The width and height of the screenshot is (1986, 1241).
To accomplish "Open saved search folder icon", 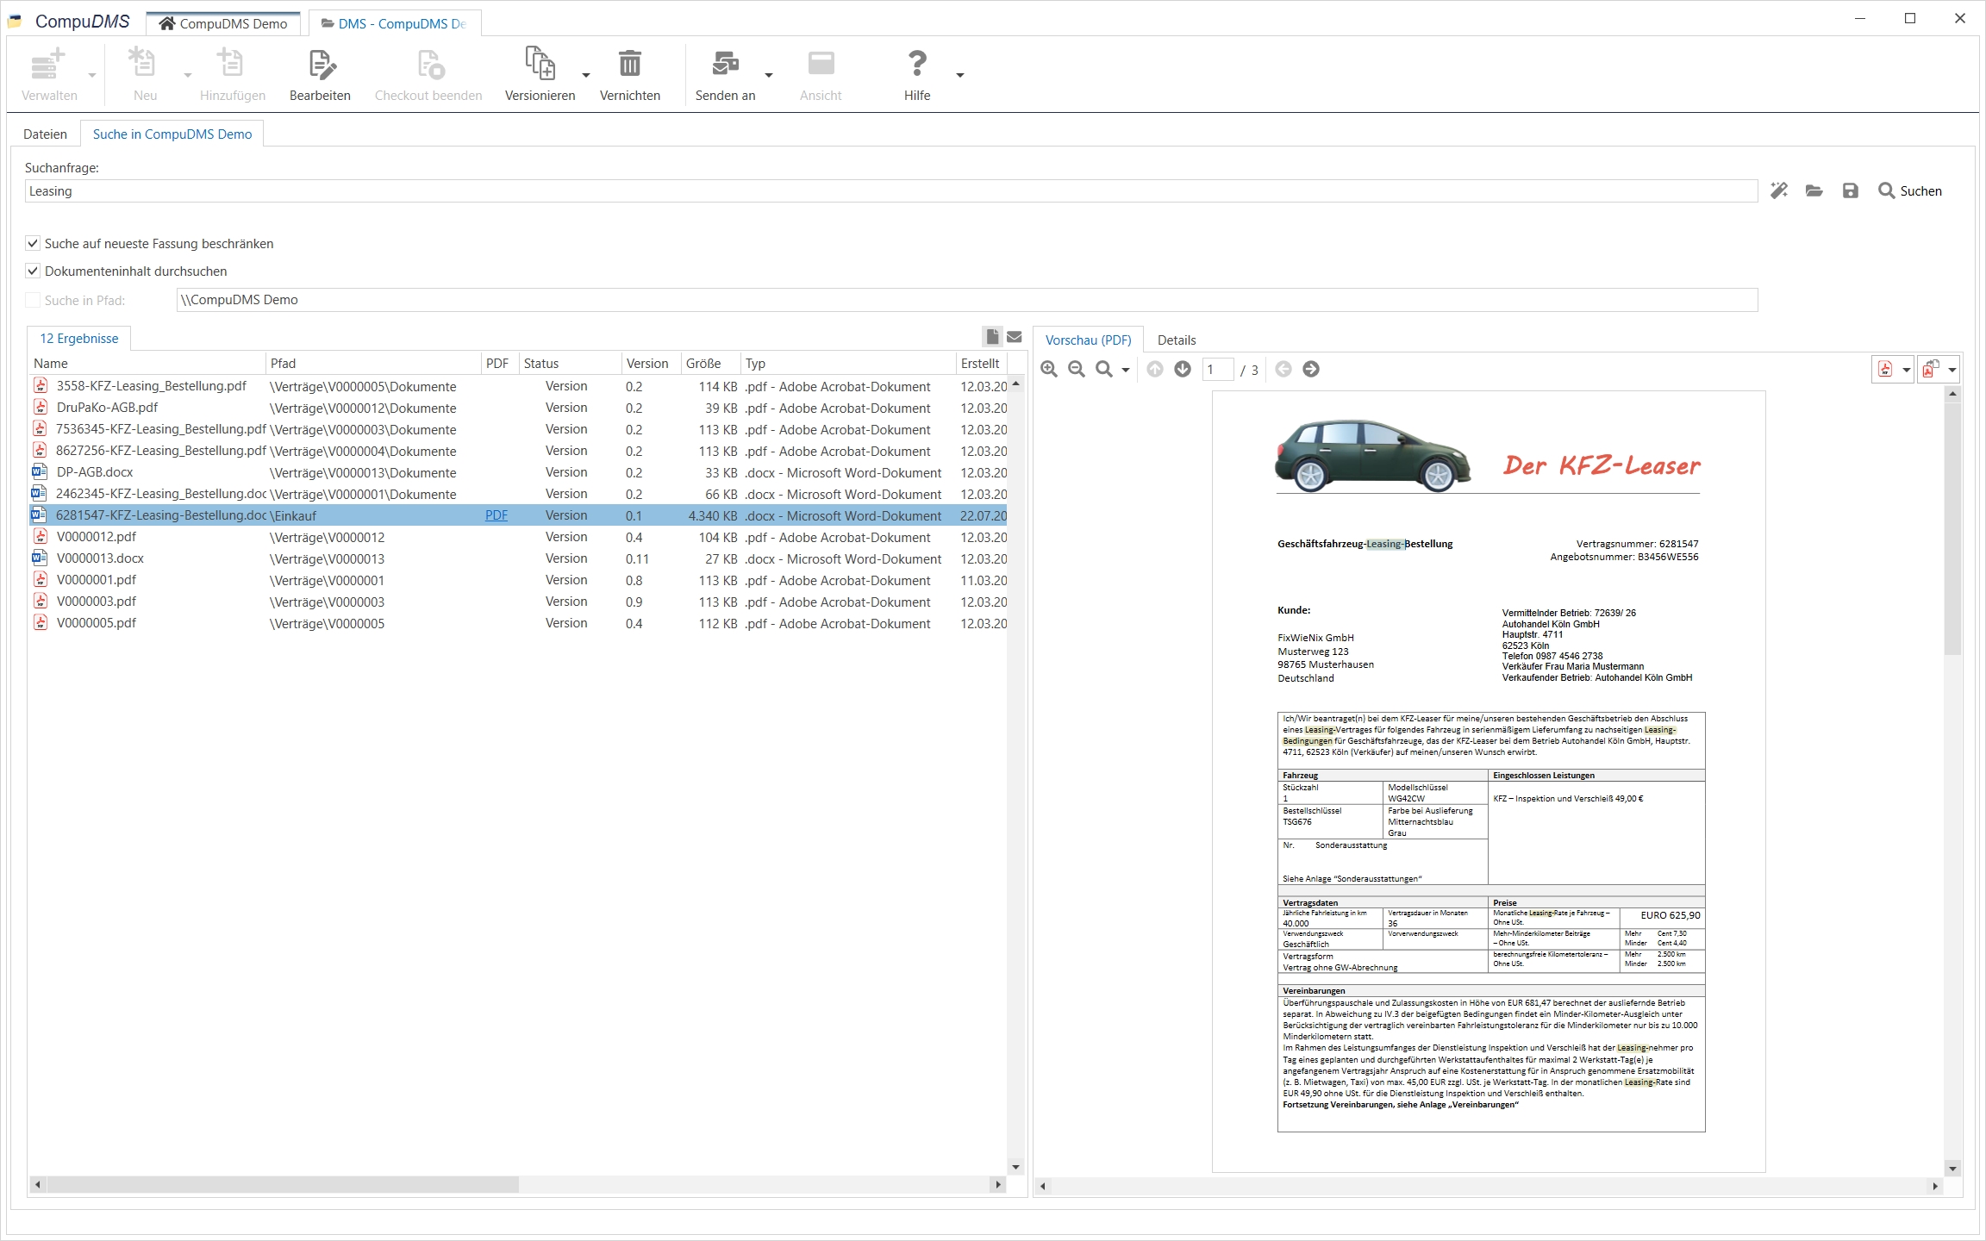I will [1814, 191].
